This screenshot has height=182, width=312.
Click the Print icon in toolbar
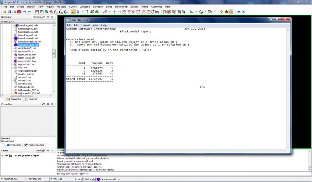point(14,12)
